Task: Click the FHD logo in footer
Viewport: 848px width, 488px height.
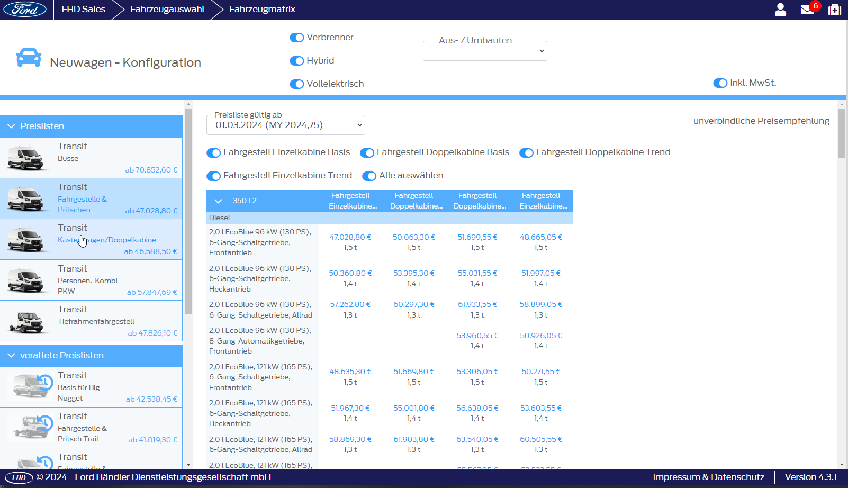Action: pyautogui.click(x=19, y=477)
